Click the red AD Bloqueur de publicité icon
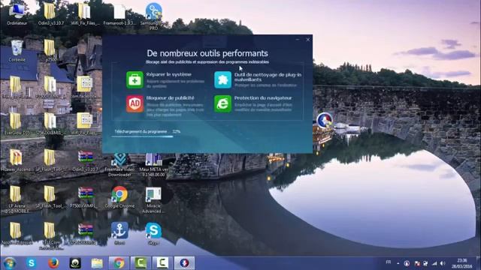The width and height of the screenshot is (481, 270). click(x=135, y=103)
